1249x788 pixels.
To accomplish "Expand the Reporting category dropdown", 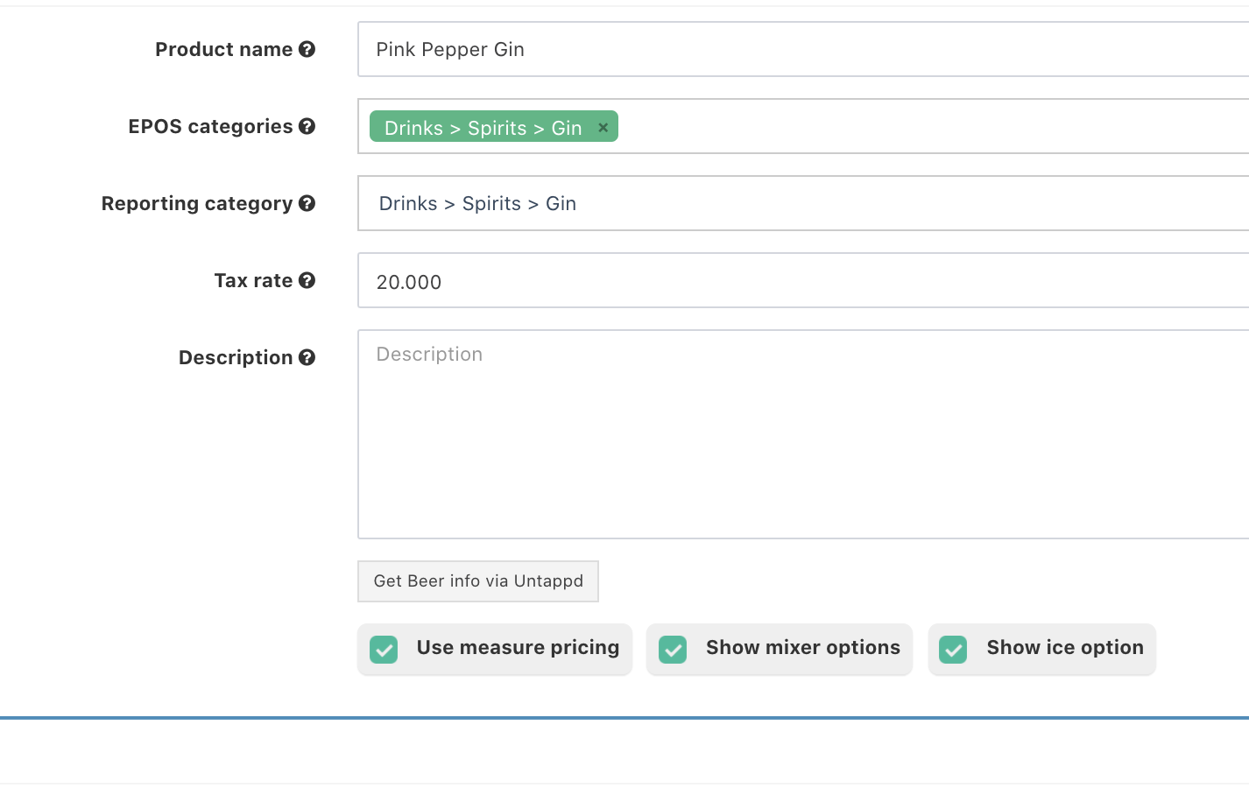I will coord(802,203).
